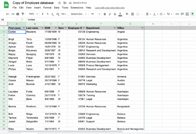The height and width of the screenshot is (134, 196).
Task: Open the File menu
Action: tap(14, 8)
